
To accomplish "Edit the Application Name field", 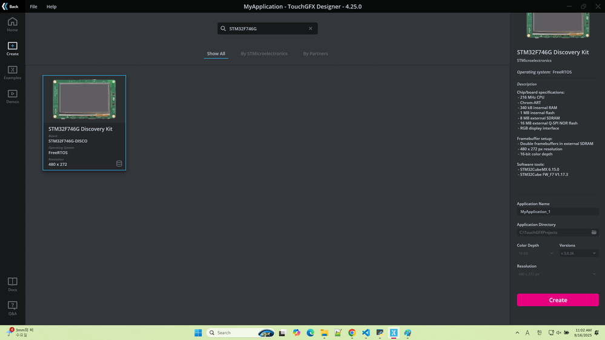I will pos(558,212).
